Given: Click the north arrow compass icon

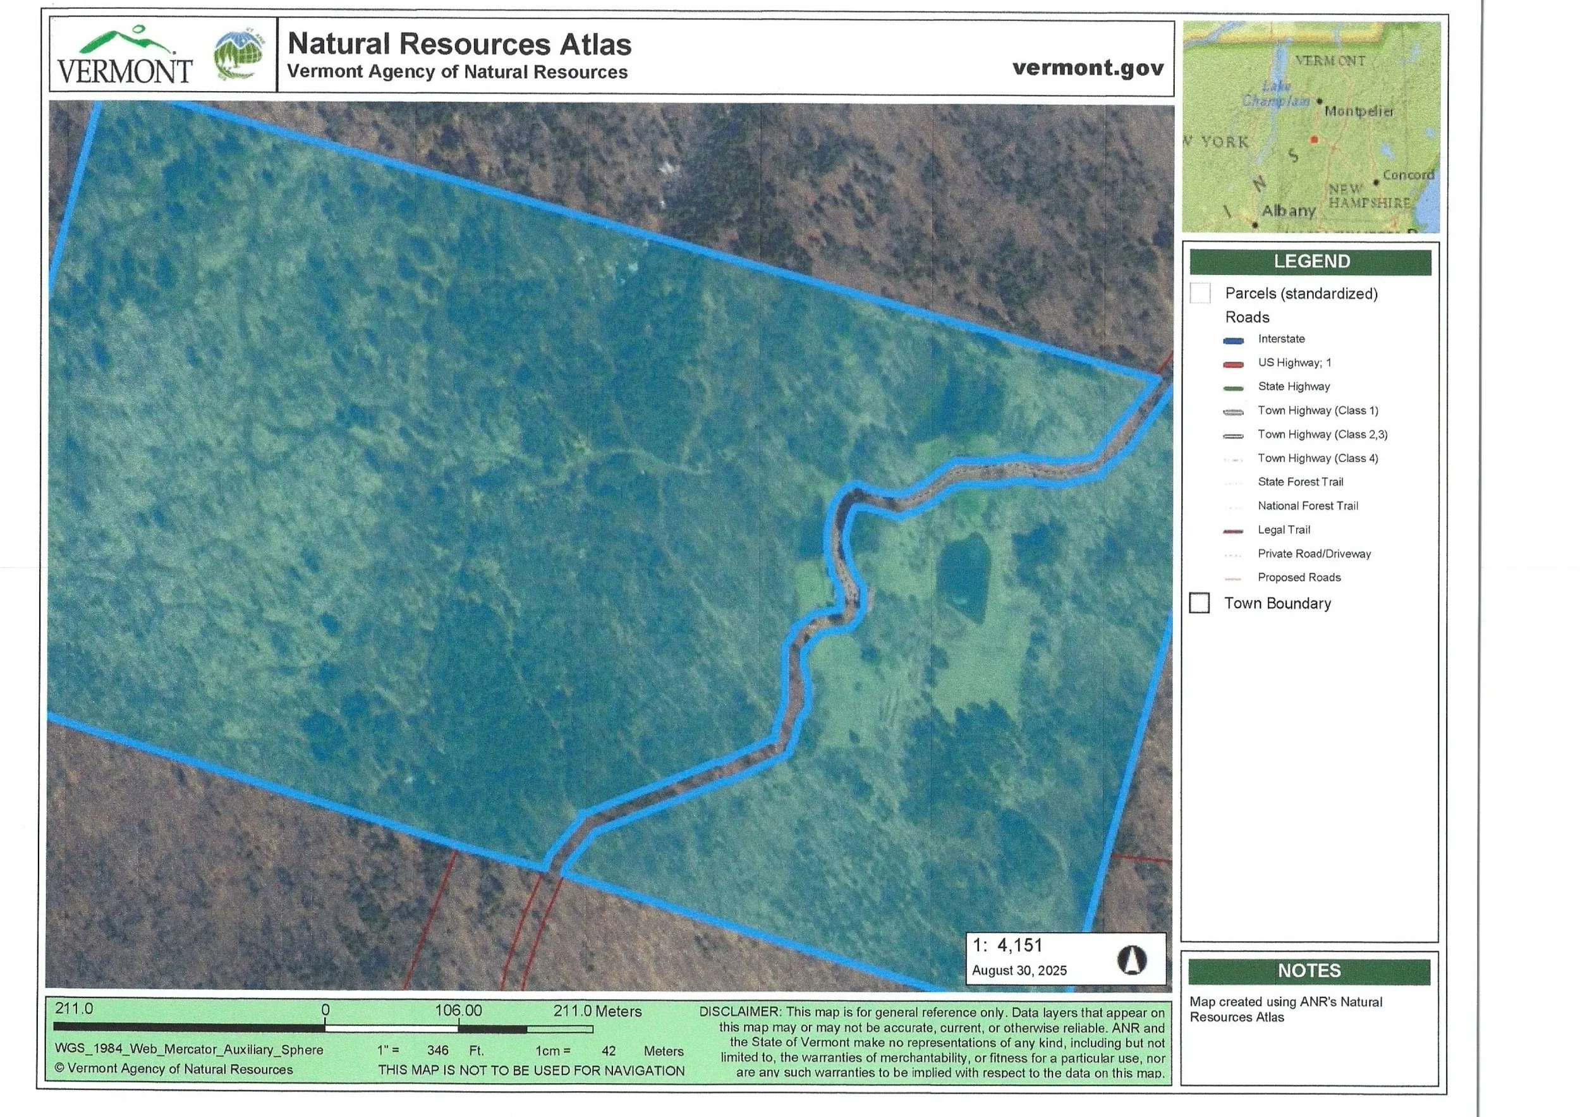Looking at the screenshot, I should [1131, 960].
